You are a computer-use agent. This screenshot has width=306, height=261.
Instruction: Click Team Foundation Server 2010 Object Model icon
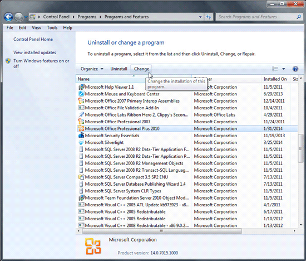pyautogui.click(x=81, y=198)
